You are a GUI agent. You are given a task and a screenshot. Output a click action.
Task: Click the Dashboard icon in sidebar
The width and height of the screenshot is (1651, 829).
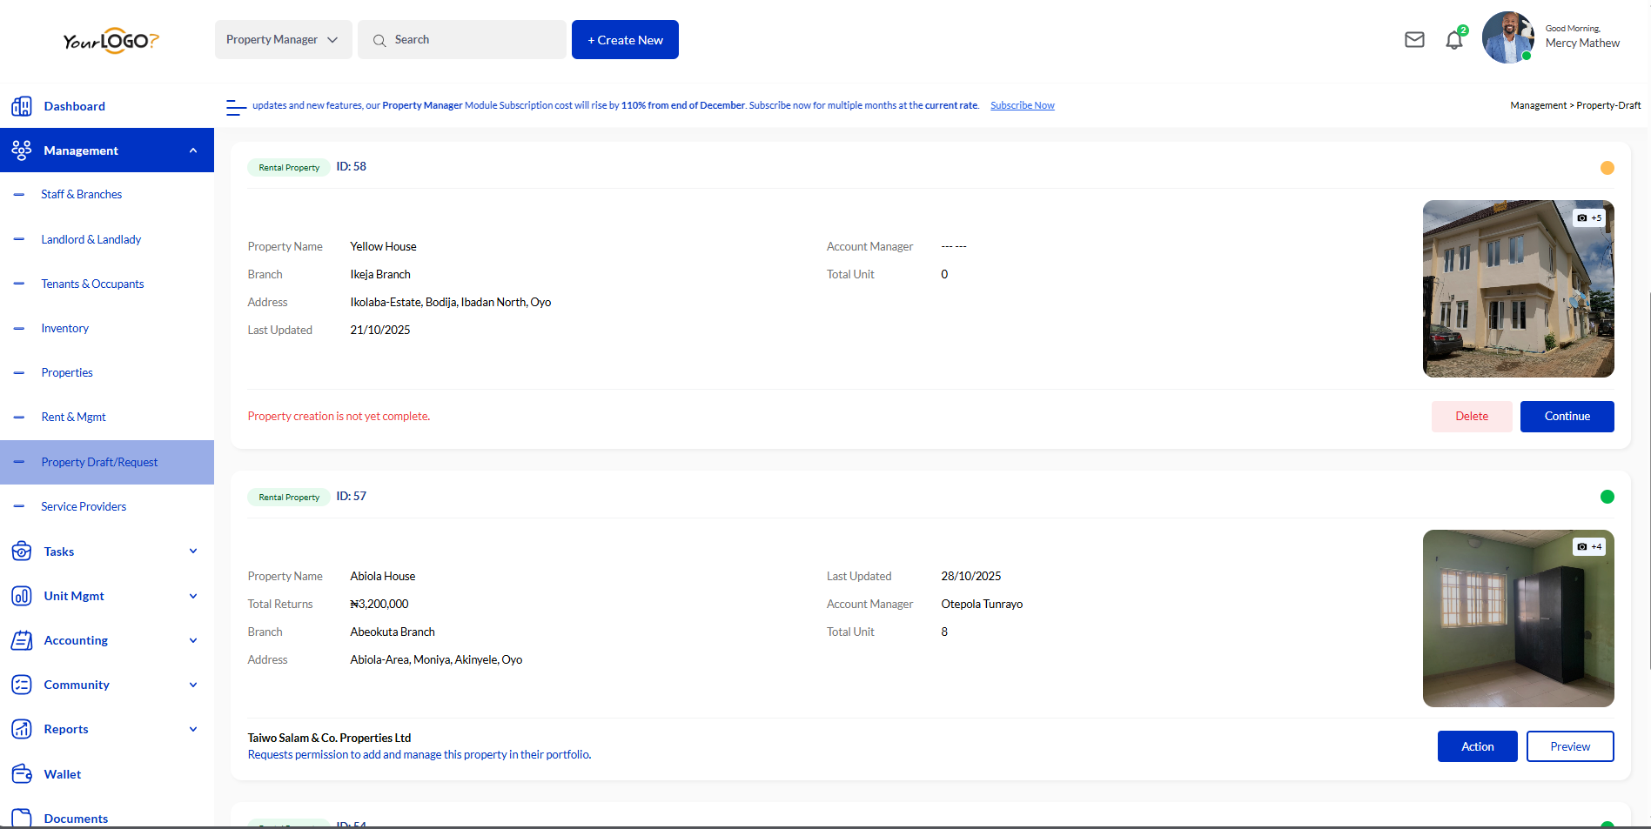22,106
